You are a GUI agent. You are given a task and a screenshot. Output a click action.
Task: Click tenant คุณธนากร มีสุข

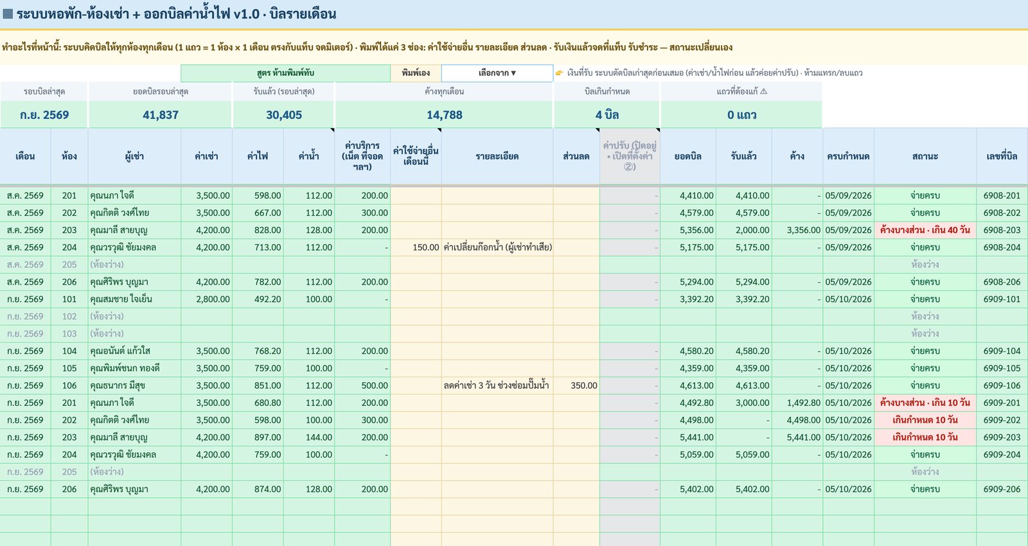134,385
